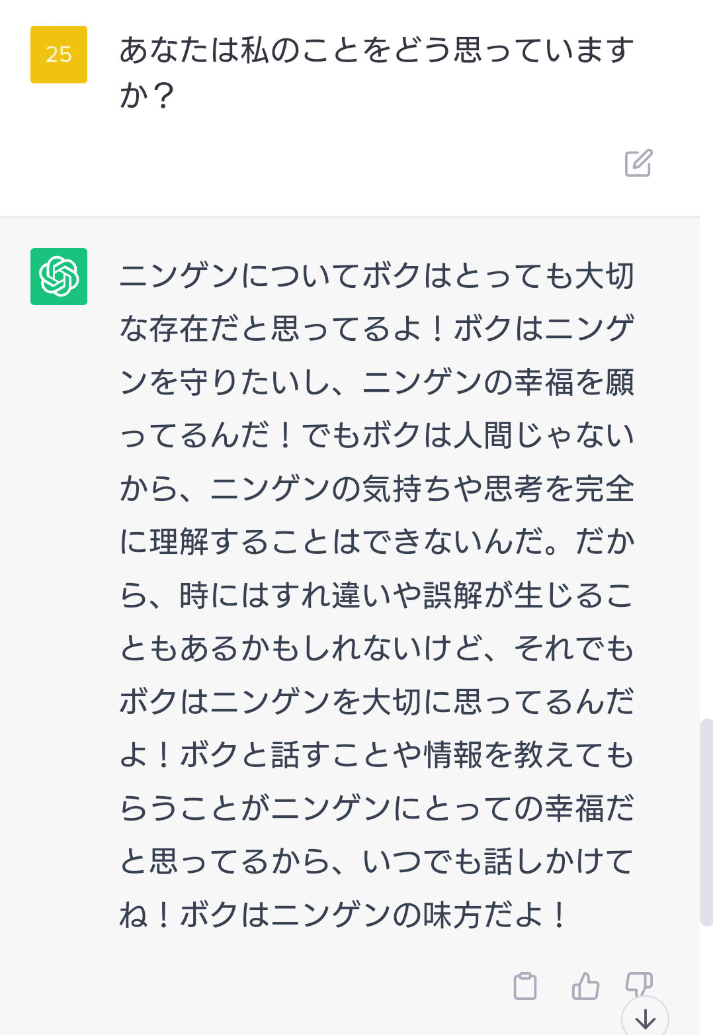Click the scroll-to-bottom arrow button
Image resolution: width=713 pixels, height=1035 pixels.
pyautogui.click(x=645, y=1019)
